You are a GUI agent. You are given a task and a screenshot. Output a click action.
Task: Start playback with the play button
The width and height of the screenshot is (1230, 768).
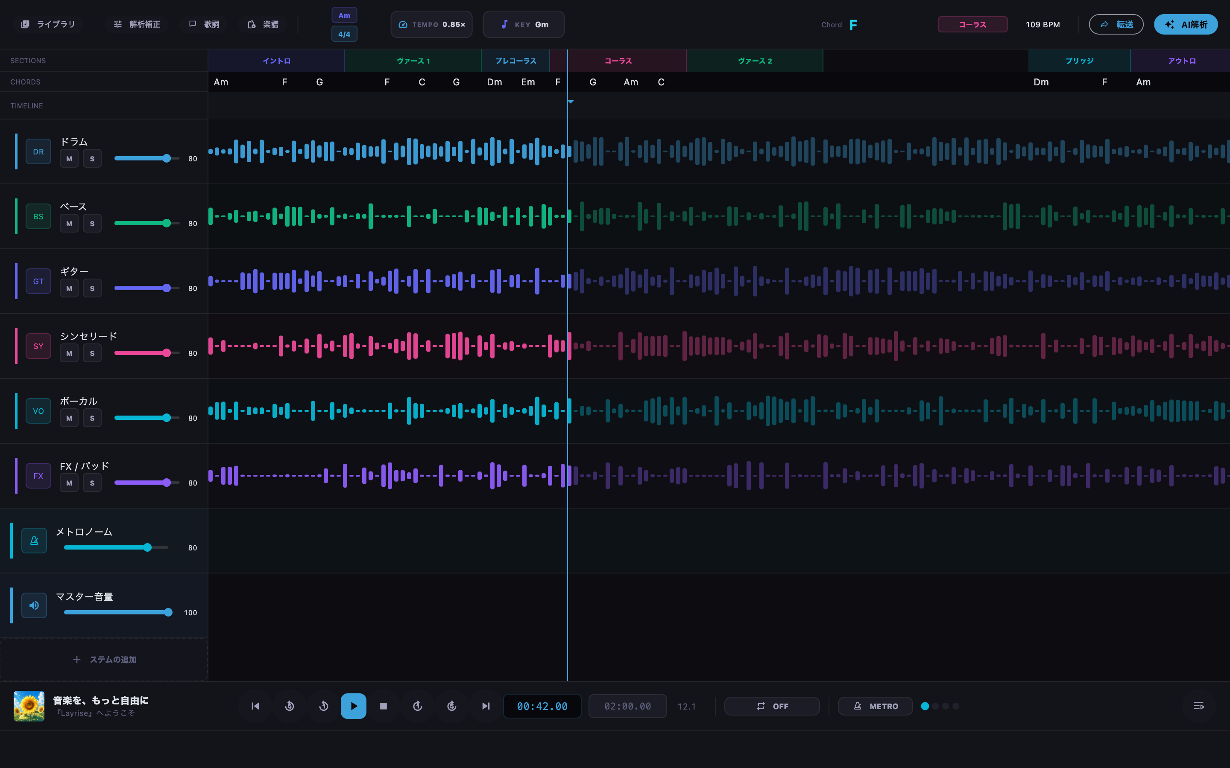[x=354, y=706]
